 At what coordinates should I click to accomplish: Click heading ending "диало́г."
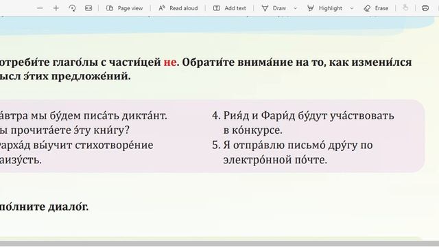click(x=44, y=207)
